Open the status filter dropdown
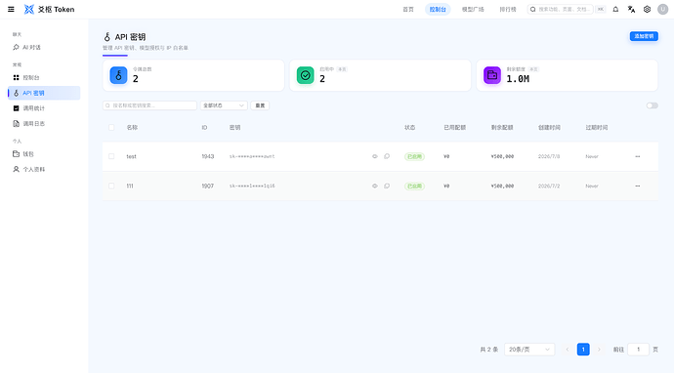This screenshot has width=674, height=373. 224,105
